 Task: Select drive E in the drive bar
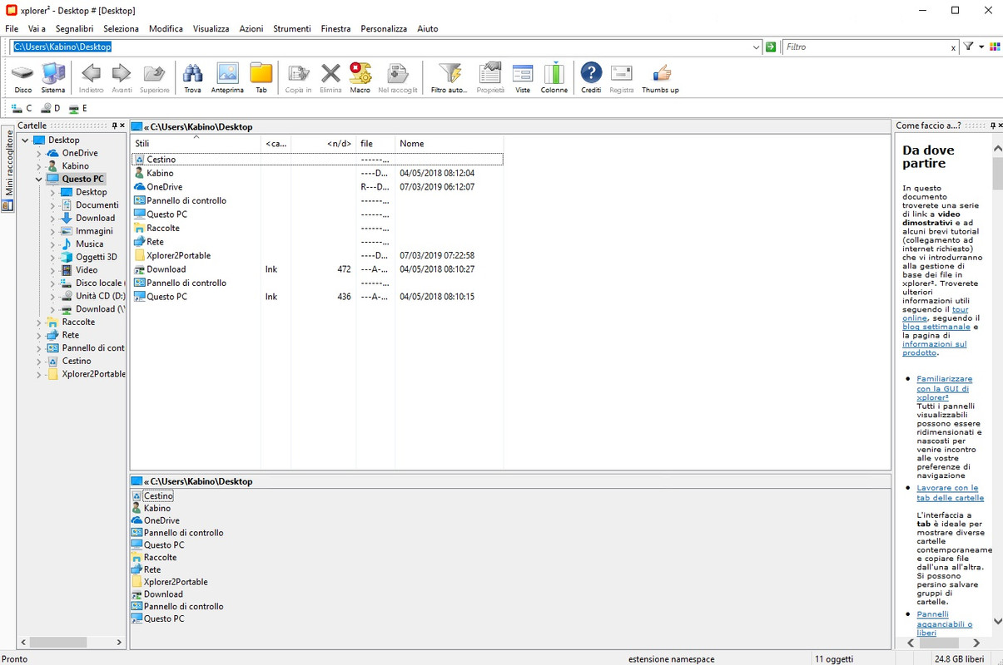tap(77, 108)
